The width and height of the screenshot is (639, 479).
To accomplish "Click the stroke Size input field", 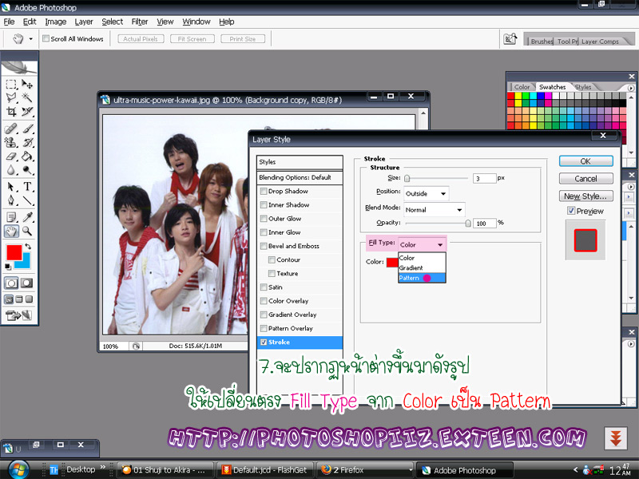I will (x=484, y=178).
